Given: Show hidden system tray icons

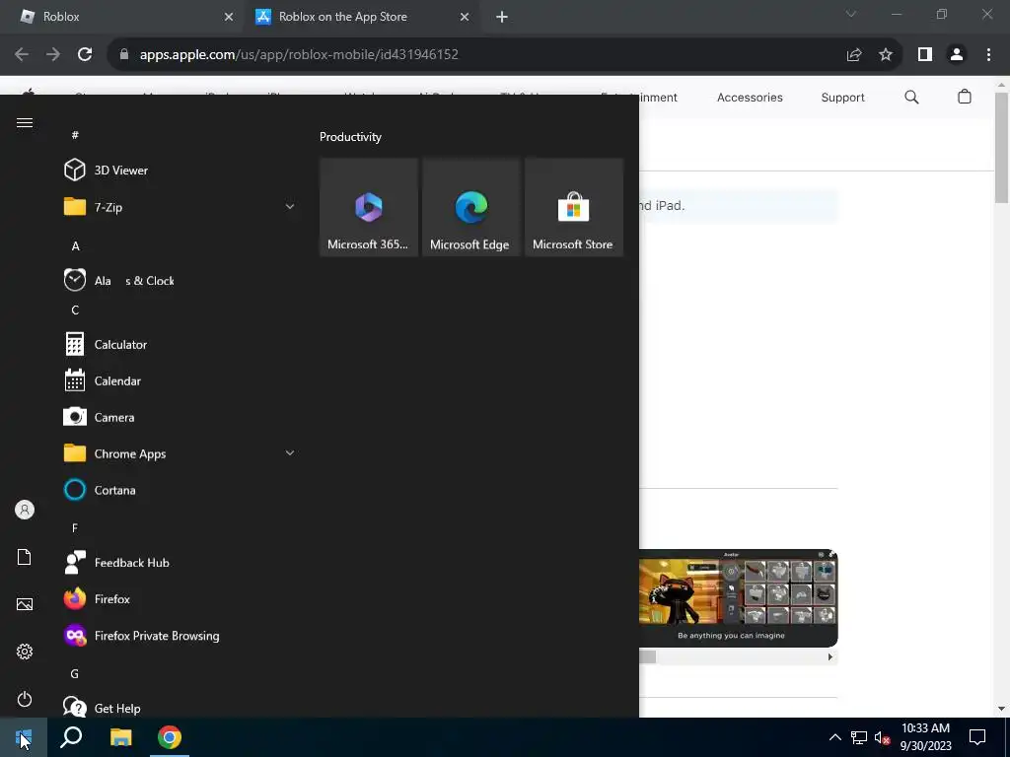Looking at the screenshot, I should [x=834, y=737].
